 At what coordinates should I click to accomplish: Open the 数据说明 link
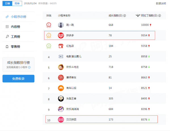(161, 3)
